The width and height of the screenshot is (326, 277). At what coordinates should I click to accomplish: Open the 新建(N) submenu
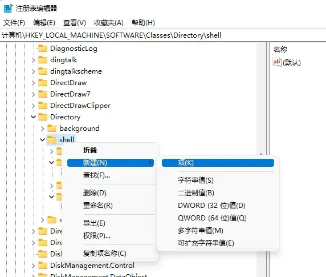tap(111, 163)
